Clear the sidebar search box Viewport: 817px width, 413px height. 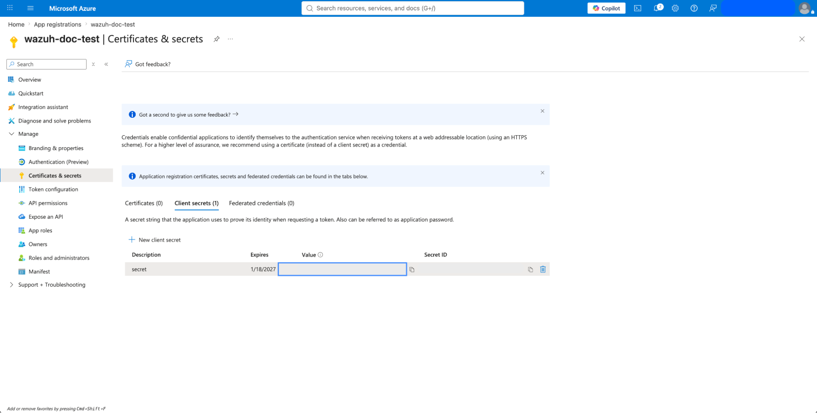pyautogui.click(x=93, y=64)
